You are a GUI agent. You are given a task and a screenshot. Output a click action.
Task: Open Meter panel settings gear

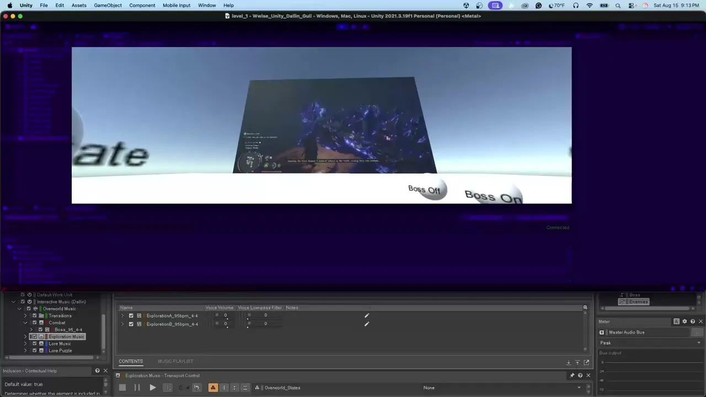(x=684, y=321)
